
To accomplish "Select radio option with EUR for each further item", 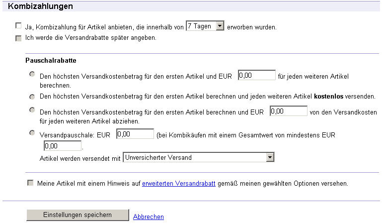I will (x=32, y=74).
